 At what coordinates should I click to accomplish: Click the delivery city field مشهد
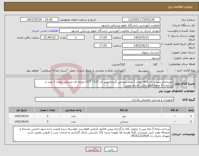pyautogui.click(x=141, y=58)
